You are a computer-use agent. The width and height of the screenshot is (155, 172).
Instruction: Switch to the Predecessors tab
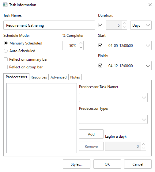tap(16, 77)
